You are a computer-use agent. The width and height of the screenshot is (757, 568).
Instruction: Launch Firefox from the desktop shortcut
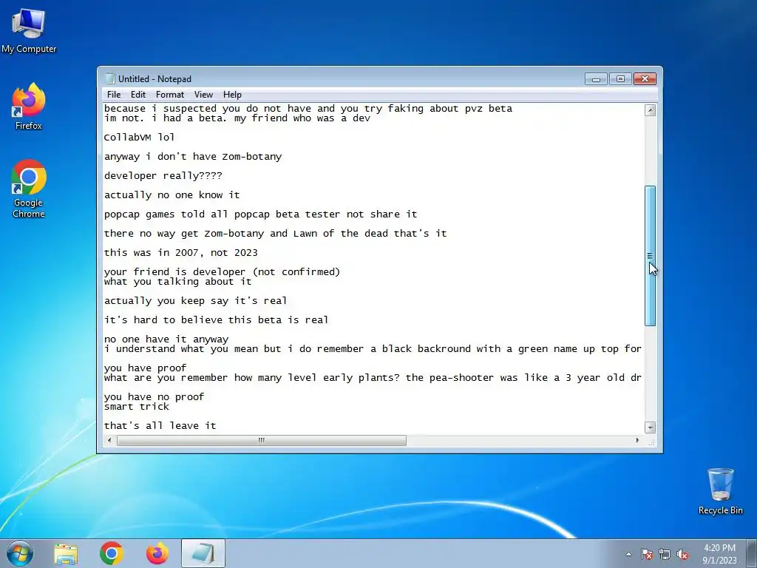pos(29,106)
